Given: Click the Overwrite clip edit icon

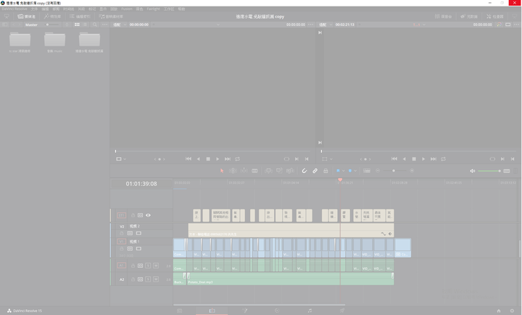Looking at the screenshot, I should (279, 171).
